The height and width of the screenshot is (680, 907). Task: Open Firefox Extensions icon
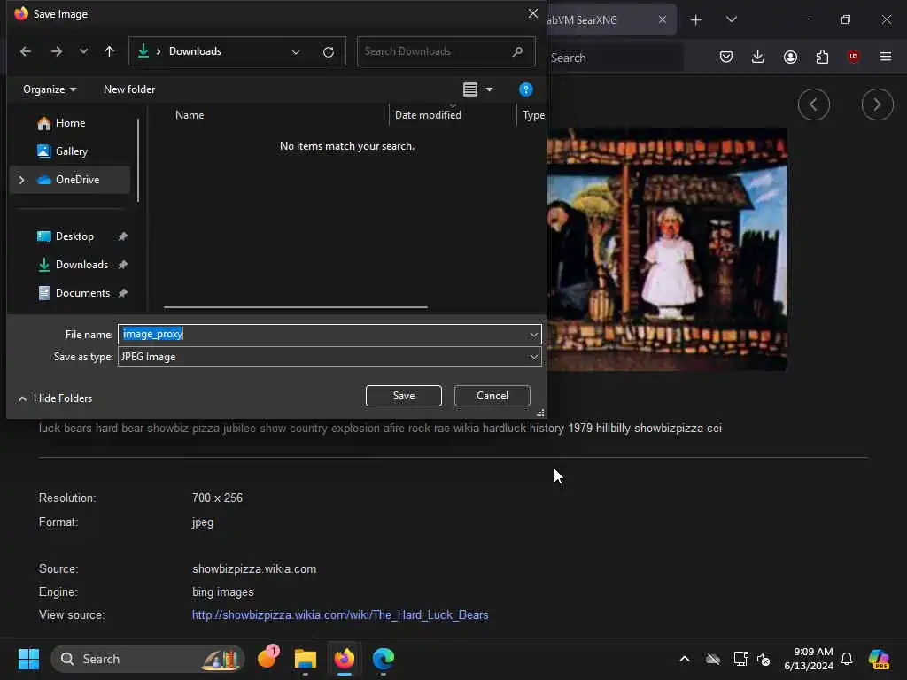coord(822,57)
